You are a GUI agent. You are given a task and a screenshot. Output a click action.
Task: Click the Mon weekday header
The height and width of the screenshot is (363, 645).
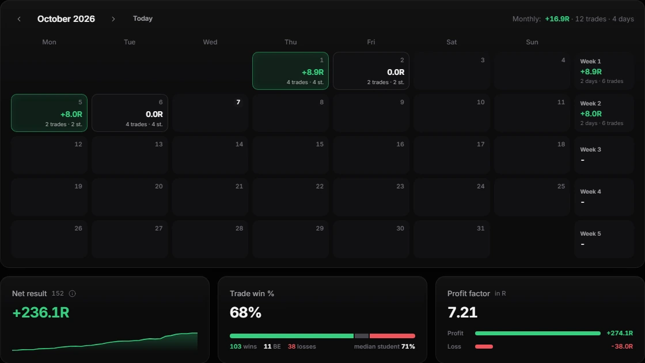tap(50, 42)
